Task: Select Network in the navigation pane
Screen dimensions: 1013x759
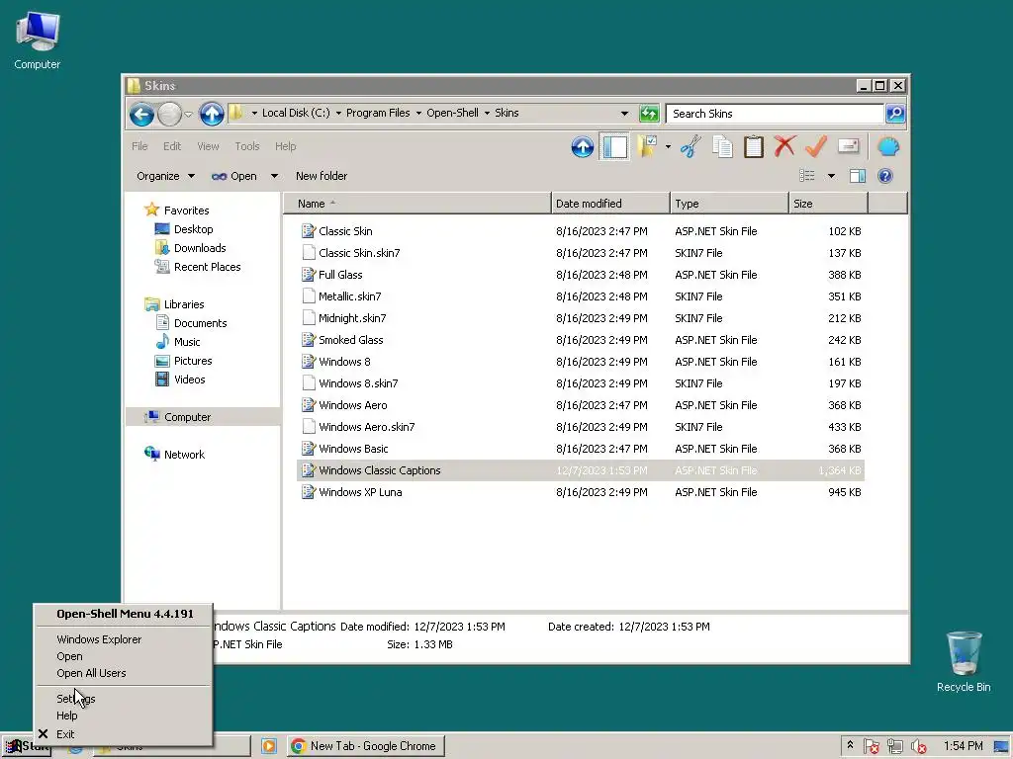Action: 174,455
